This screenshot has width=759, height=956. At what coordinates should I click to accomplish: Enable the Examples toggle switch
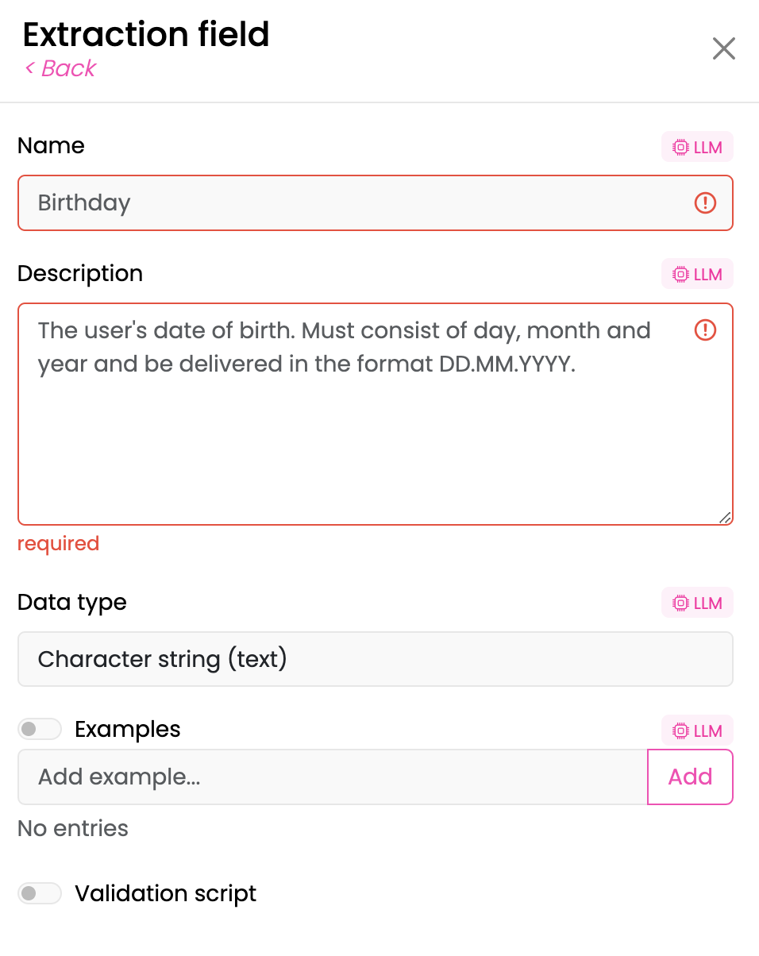coord(40,729)
